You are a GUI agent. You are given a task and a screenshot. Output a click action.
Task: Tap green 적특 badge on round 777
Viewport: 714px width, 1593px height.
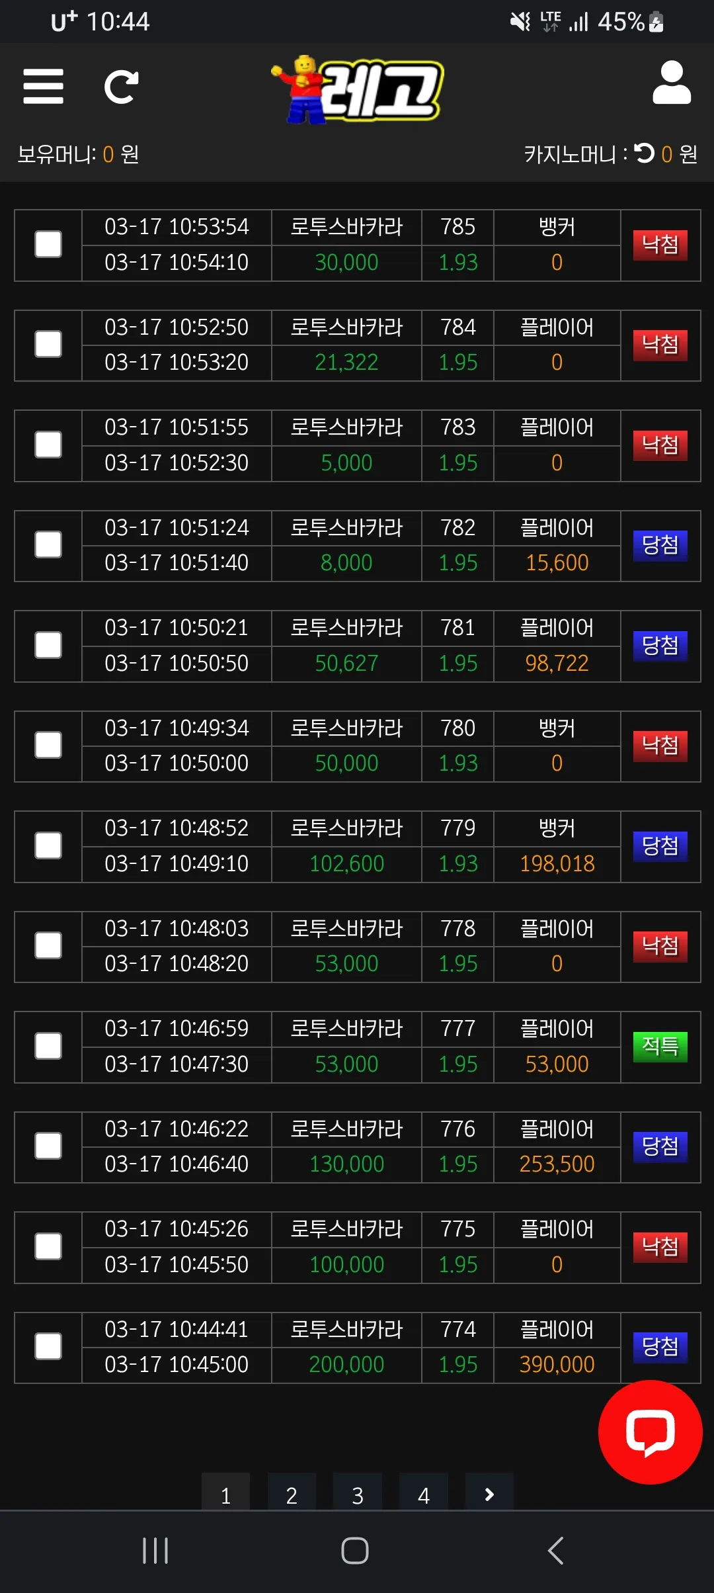click(x=660, y=1047)
